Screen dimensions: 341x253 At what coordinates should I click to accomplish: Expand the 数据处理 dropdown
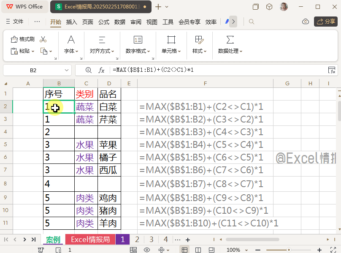(230, 51)
